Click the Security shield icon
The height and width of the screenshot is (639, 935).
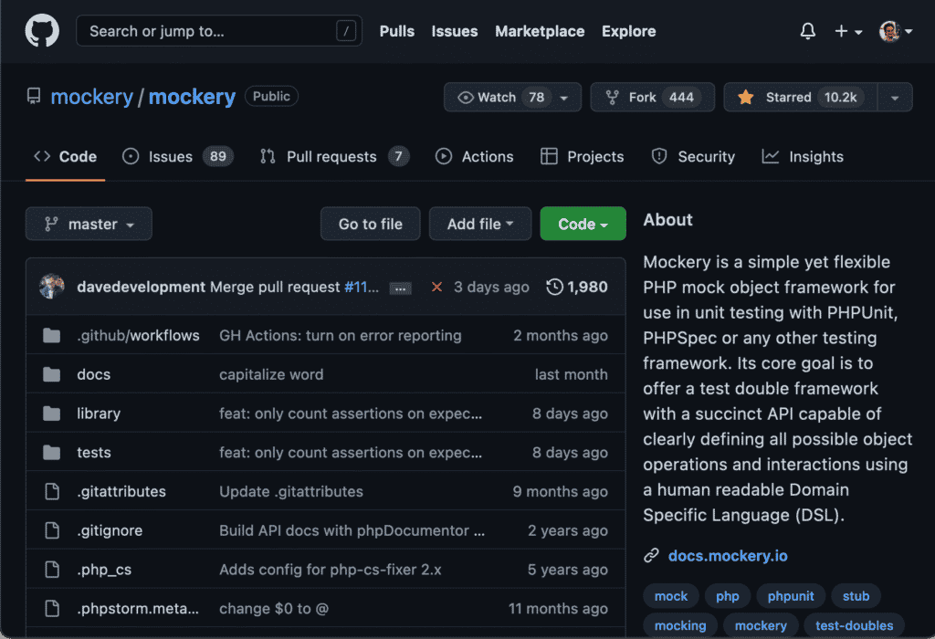659,156
